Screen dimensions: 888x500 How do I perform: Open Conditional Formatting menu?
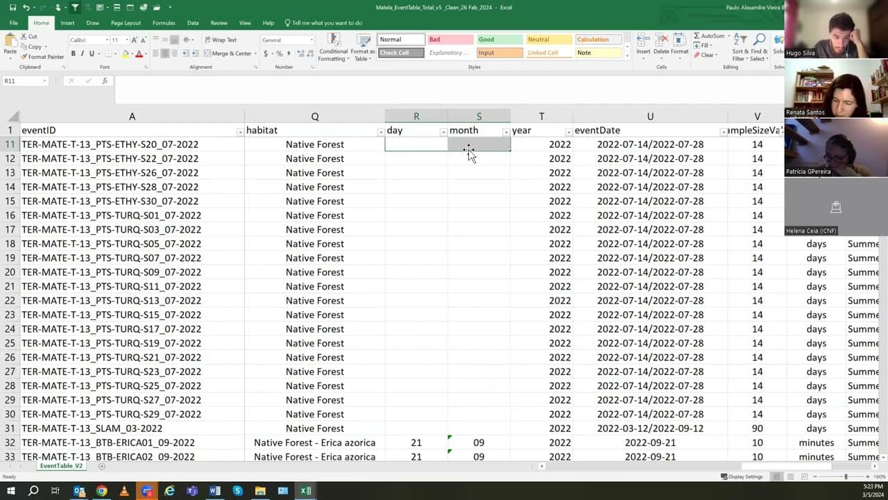(333, 47)
